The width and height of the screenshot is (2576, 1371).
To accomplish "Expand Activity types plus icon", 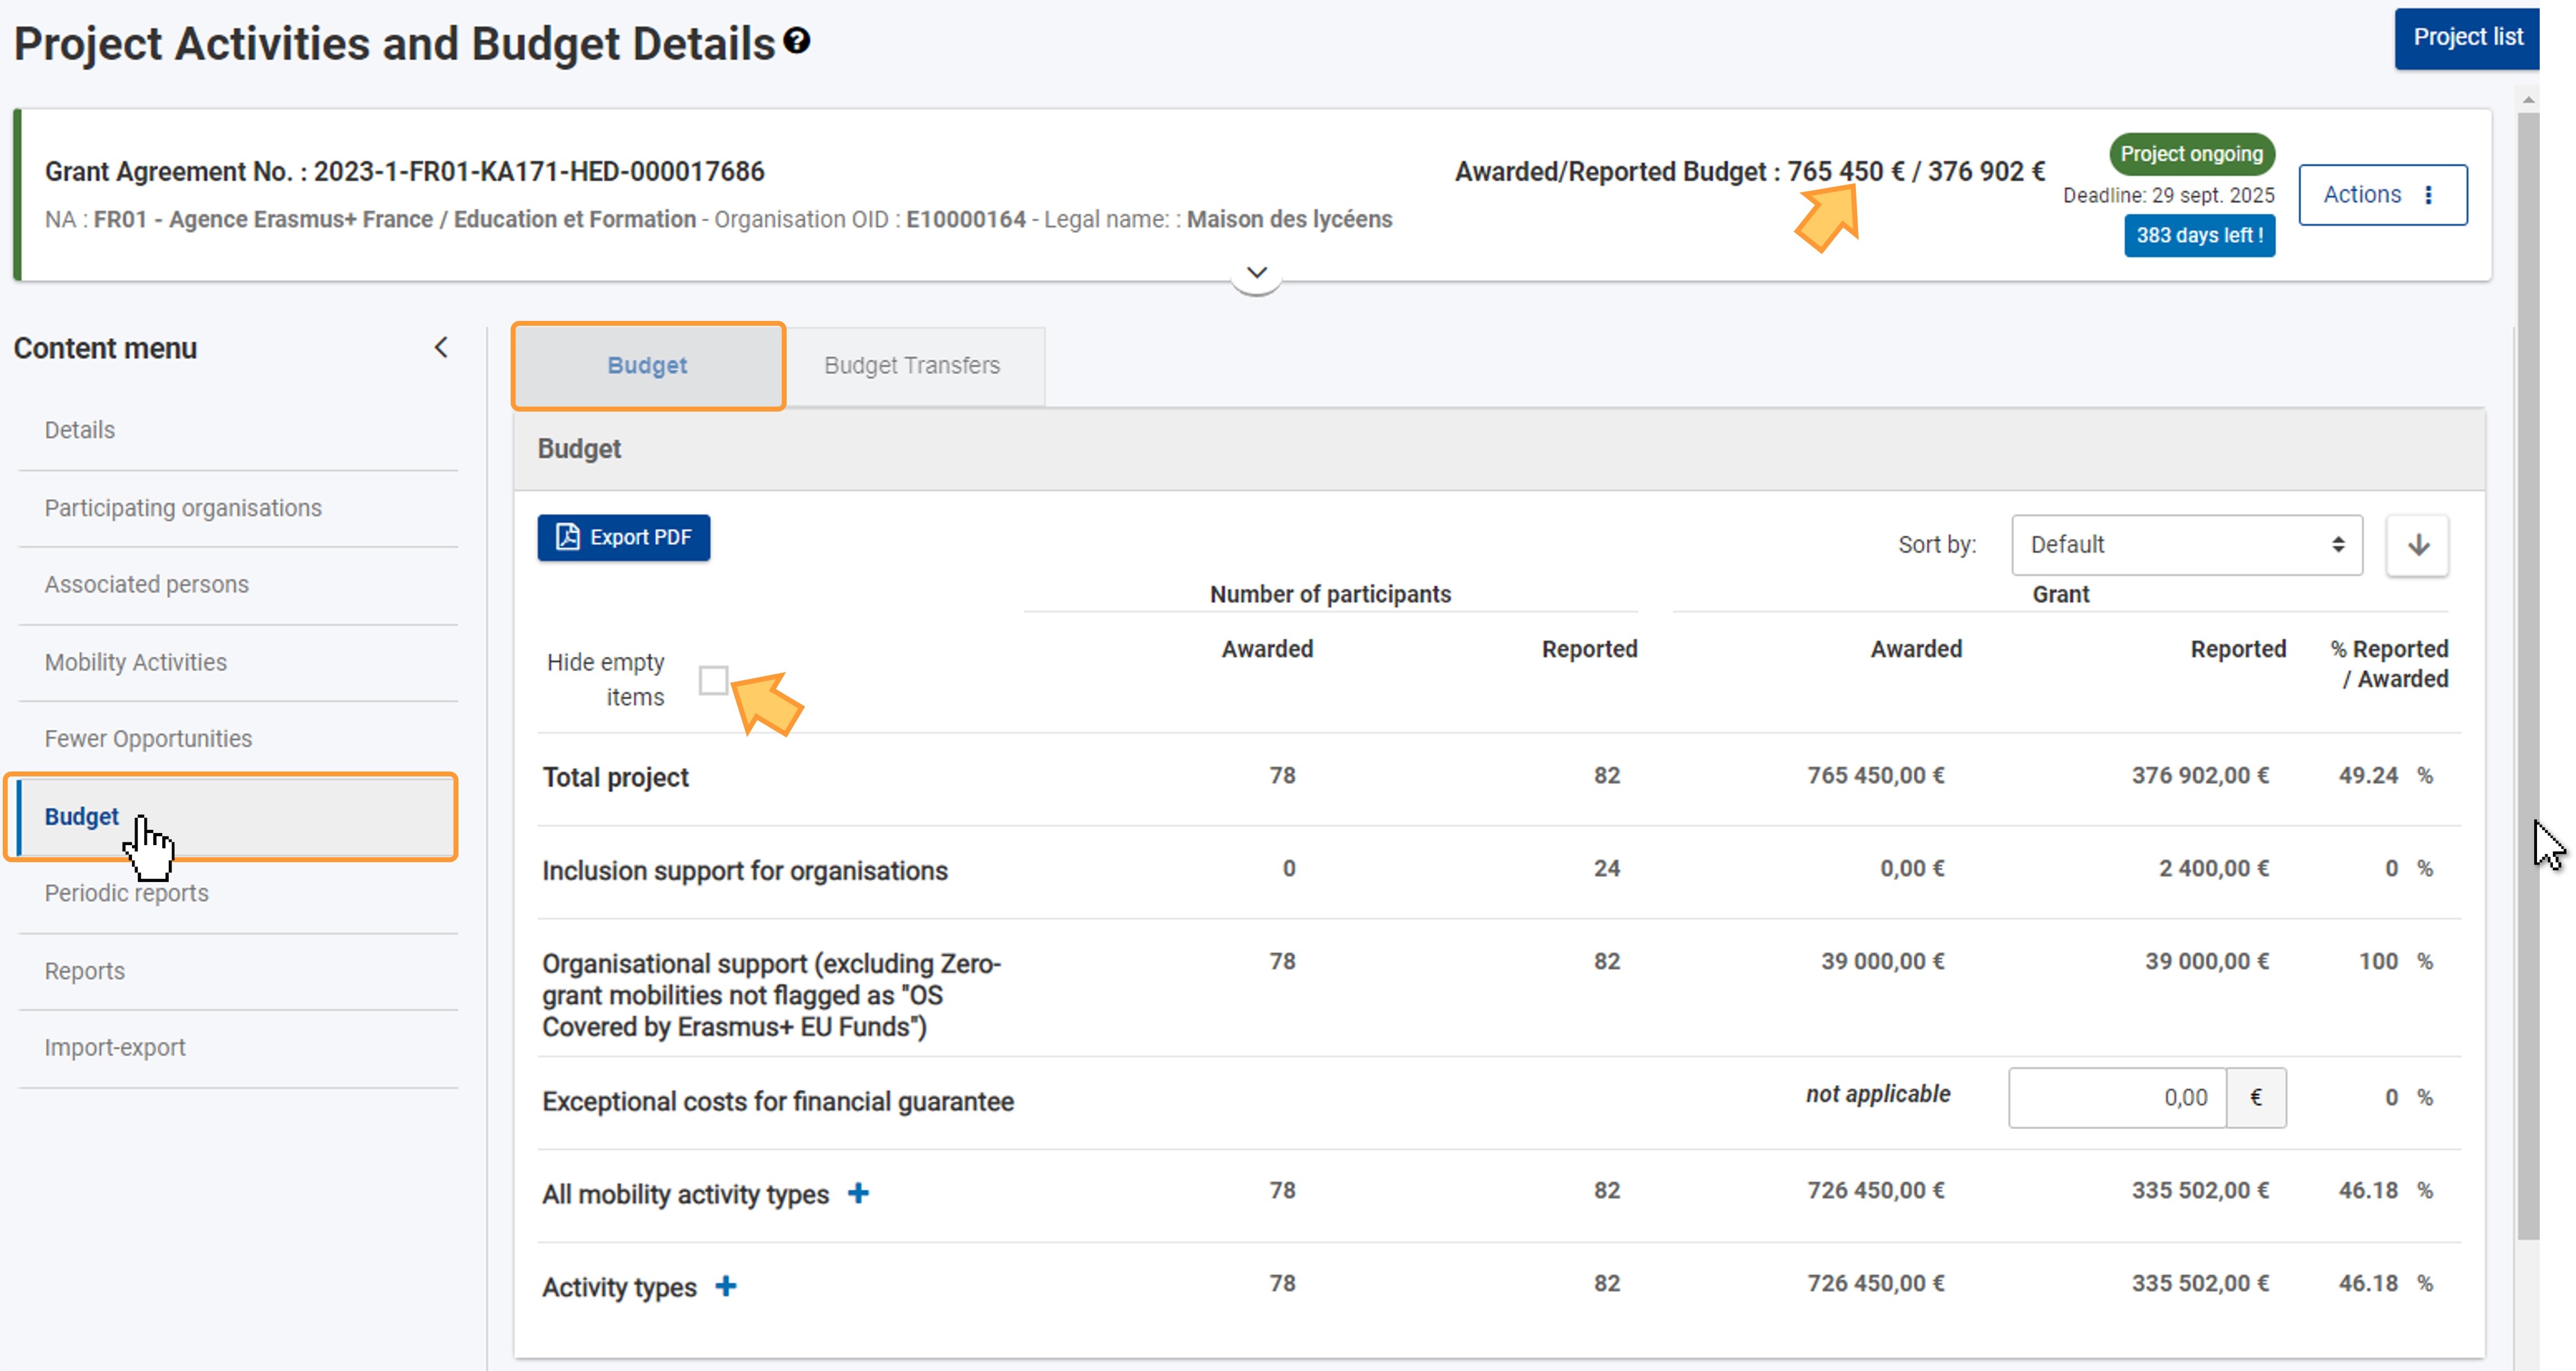I will [726, 1286].
